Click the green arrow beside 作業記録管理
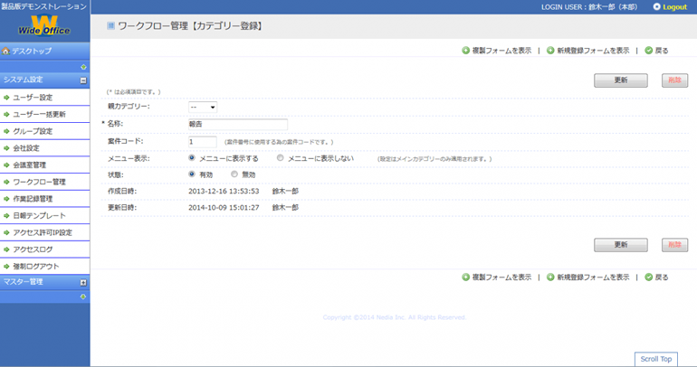 tap(6, 198)
